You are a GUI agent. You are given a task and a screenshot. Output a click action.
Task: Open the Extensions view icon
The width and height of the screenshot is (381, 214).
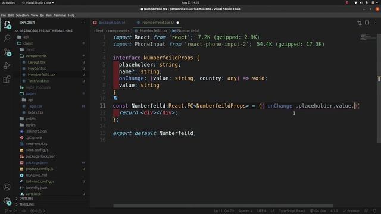click(x=7, y=79)
